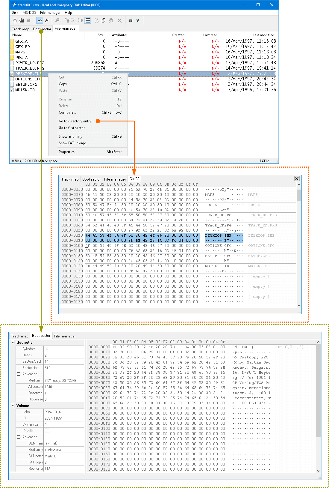The width and height of the screenshot is (329, 488).
Task: Click Dir hex view scrollbar up arrow
Action: (299, 185)
